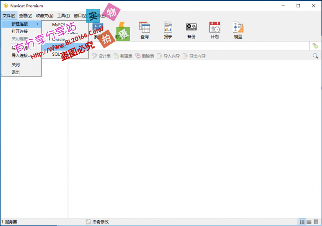Click the green plus icon beside the object bar
The width and height of the screenshot is (322, 226).
315,46
